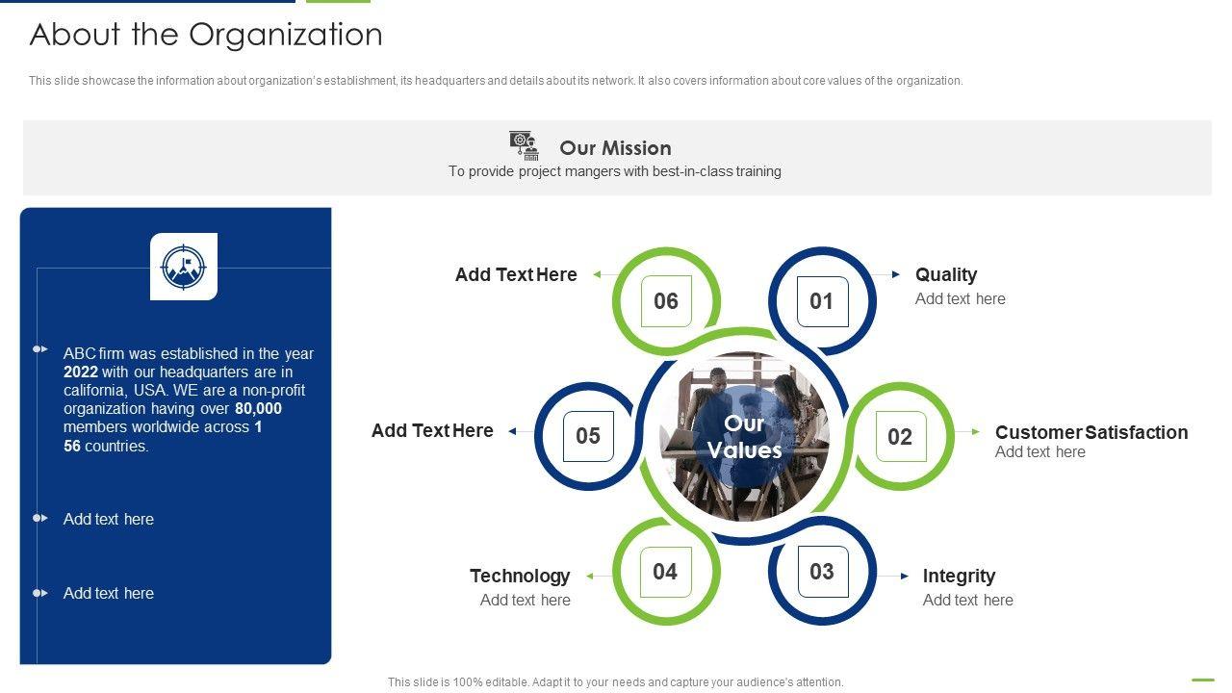Image resolution: width=1232 pixels, height=693 pixels.
Task: Click "Add text here" under Technology
Action: (x=526, y=600)
